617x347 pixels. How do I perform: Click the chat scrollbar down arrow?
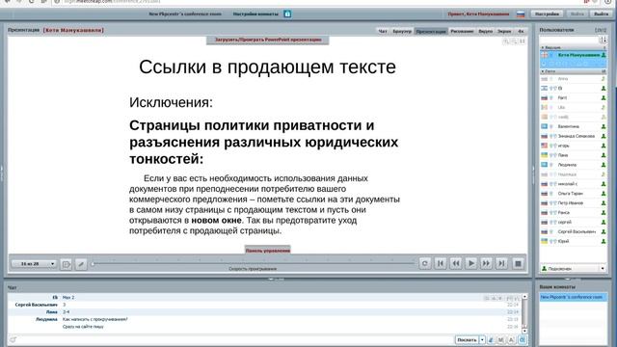524,331
